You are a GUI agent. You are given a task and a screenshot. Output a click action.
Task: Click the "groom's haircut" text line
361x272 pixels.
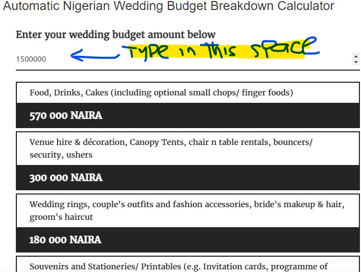[x=61, y=217]
